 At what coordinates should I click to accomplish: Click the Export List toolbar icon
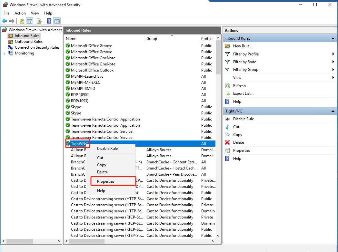coord(39,21)
